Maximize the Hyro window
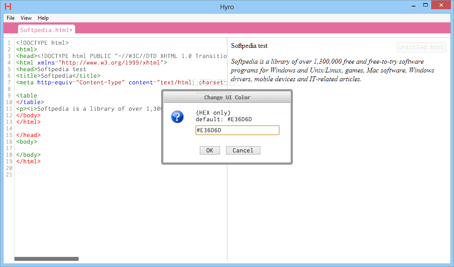Image resolution: width=454 pixels, height=267 pixels. (x=425, y=5)
